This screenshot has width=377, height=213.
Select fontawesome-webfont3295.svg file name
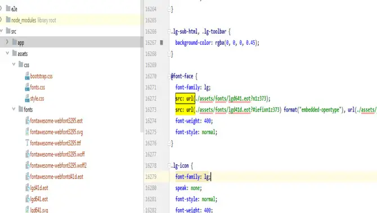click(x=56, y=132)
